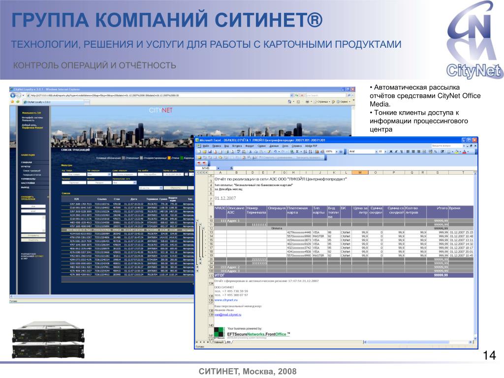This screenshot has height=378, width=504.
Task: Click Favorites star in Internet Explorer
Action: pyautogui.click(x=12, y=102)
